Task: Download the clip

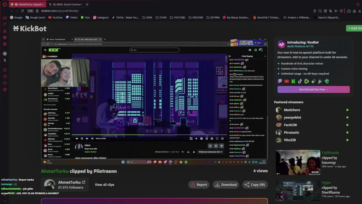Action: pyautogui.click(x=226, y=184)
